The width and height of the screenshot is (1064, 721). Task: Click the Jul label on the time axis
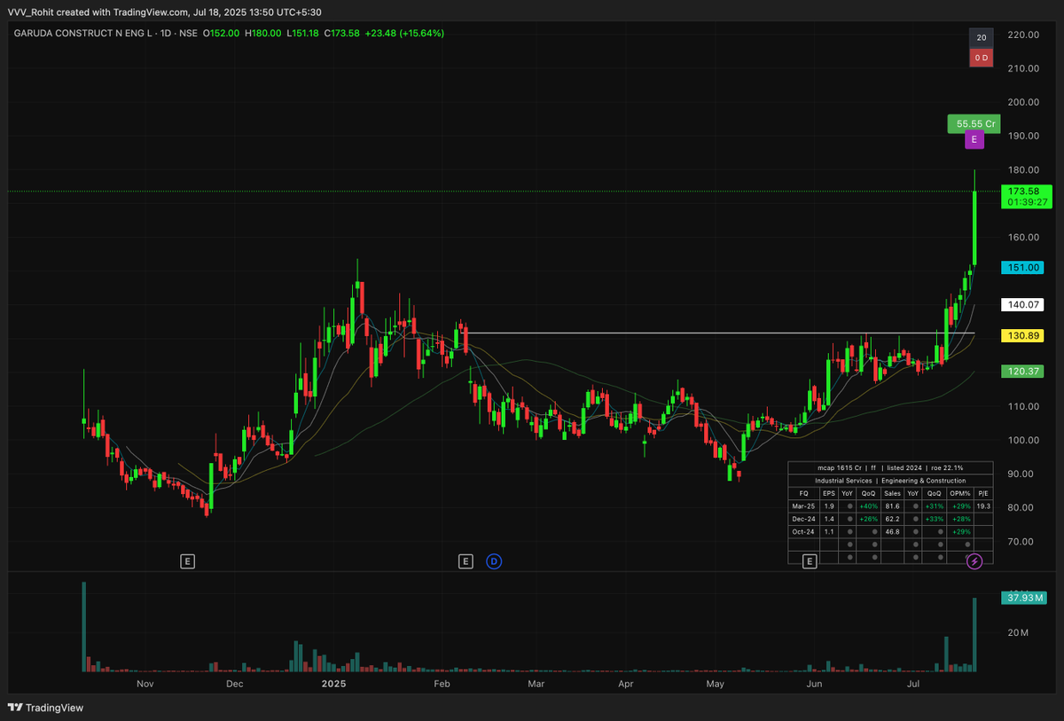pyautogui.click(x=912, y=684)
